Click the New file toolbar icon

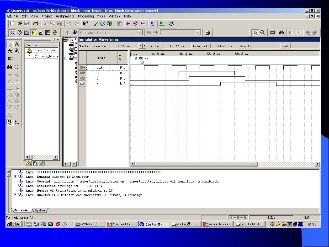[x=12, y=23]
